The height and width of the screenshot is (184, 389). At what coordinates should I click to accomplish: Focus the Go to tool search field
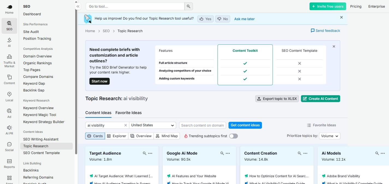pyautogui.click(x=135, y=6)
